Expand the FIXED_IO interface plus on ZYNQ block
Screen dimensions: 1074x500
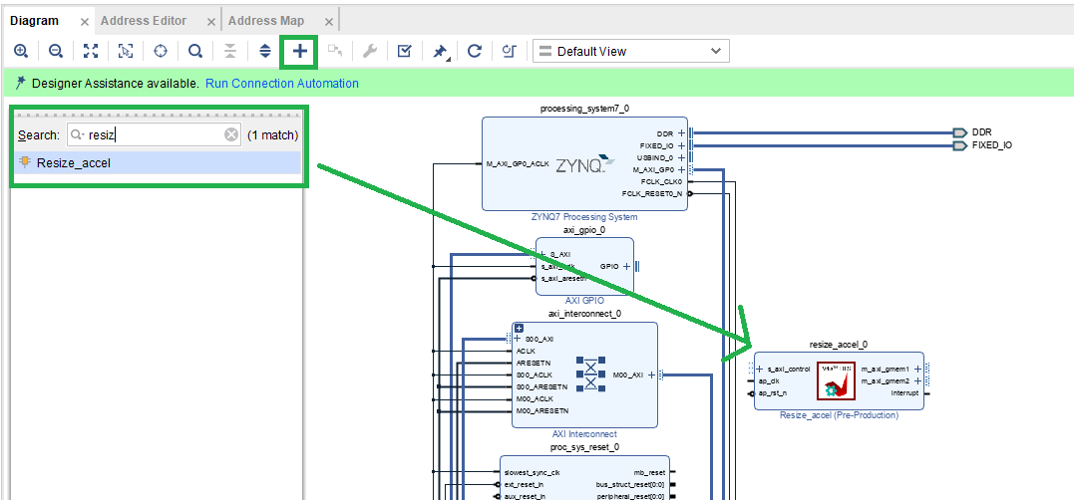(x=681, y=145)
